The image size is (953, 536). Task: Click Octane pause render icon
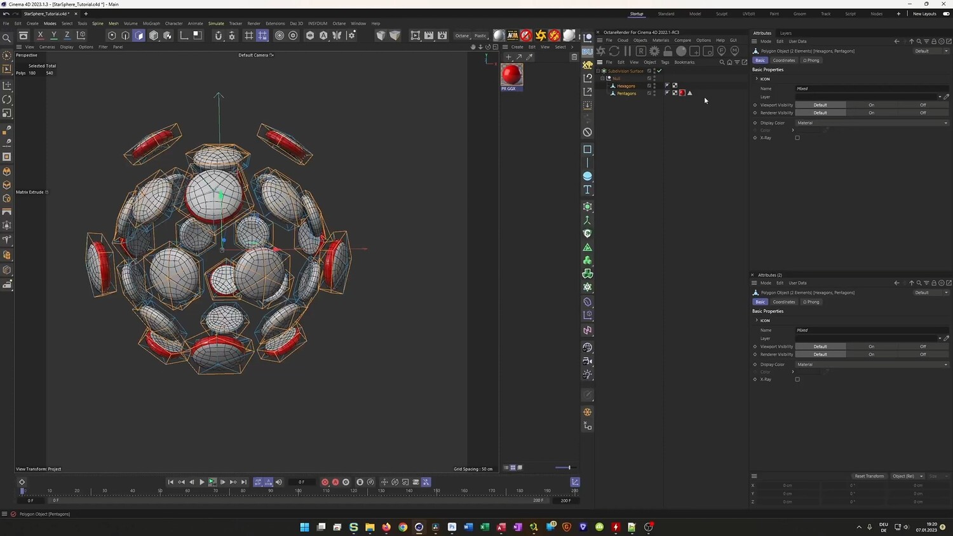(x=628, y=51)
